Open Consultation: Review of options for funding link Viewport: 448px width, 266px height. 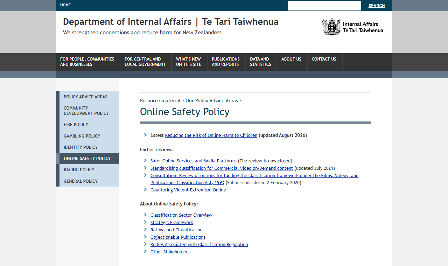point(254,179)
